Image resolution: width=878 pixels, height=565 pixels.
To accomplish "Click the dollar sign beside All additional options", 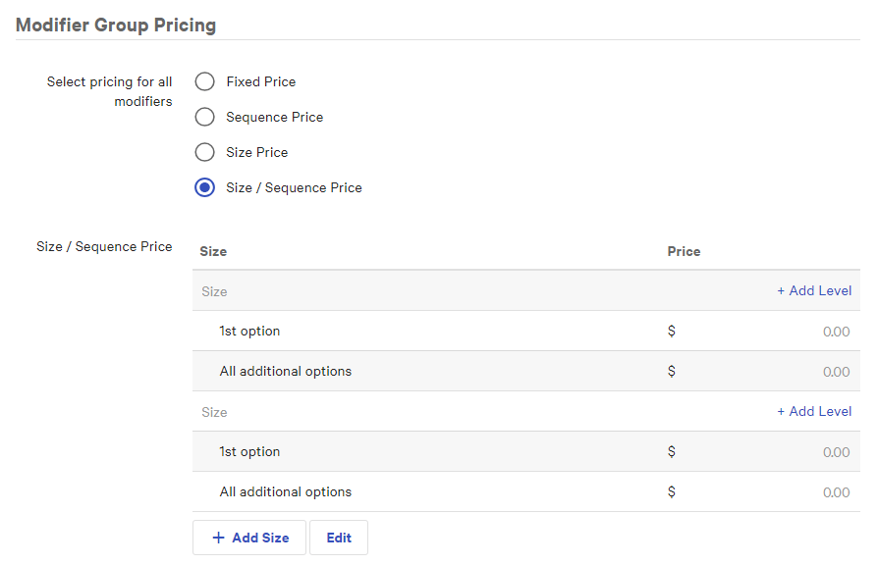I will click(672, 371).
